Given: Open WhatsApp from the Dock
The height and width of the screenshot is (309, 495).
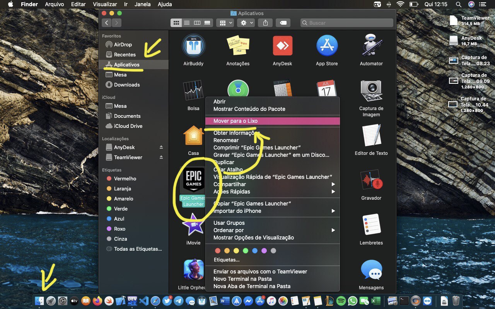Looking at the screenshot, I should pos(352,301).
